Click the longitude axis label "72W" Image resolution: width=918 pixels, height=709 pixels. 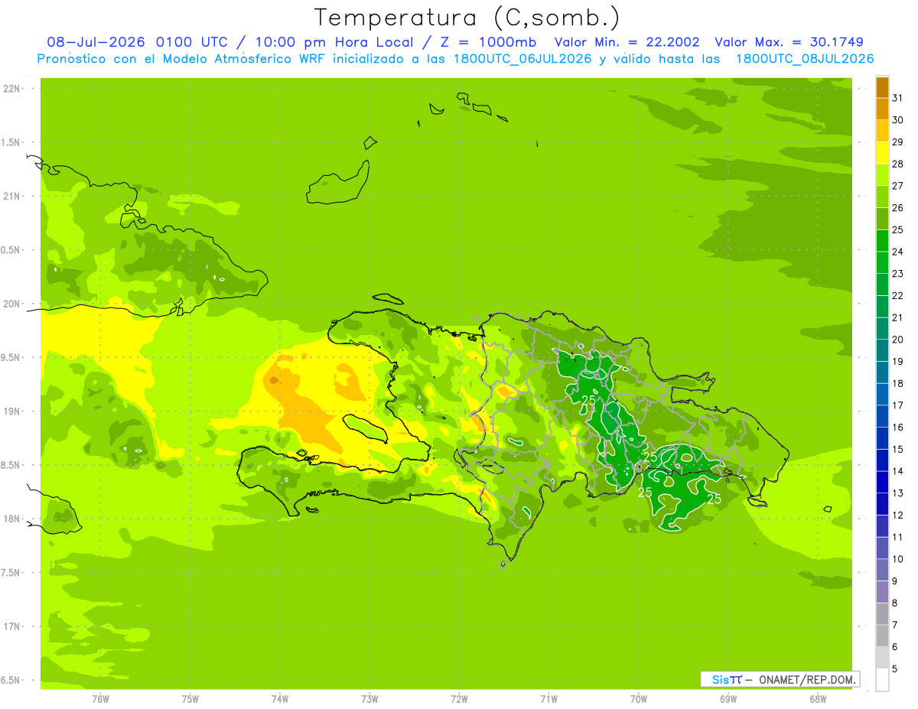click(x=460, y=699)
